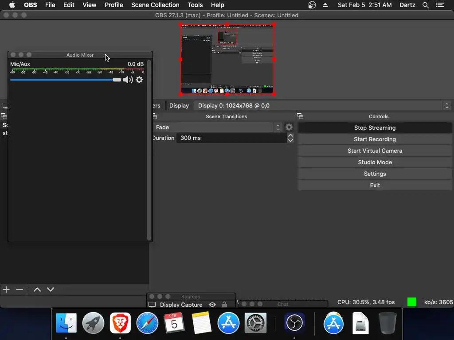Enable Studio Mode
This screenshot has width=454, height=340.
(x=375, y=162)
